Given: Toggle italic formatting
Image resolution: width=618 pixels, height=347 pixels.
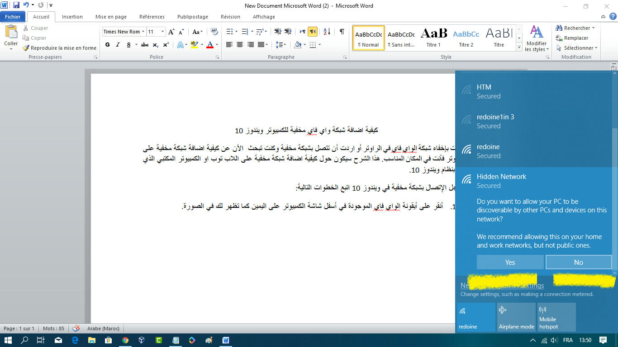Looking at the screenshot, I should [x=118, y=45].
